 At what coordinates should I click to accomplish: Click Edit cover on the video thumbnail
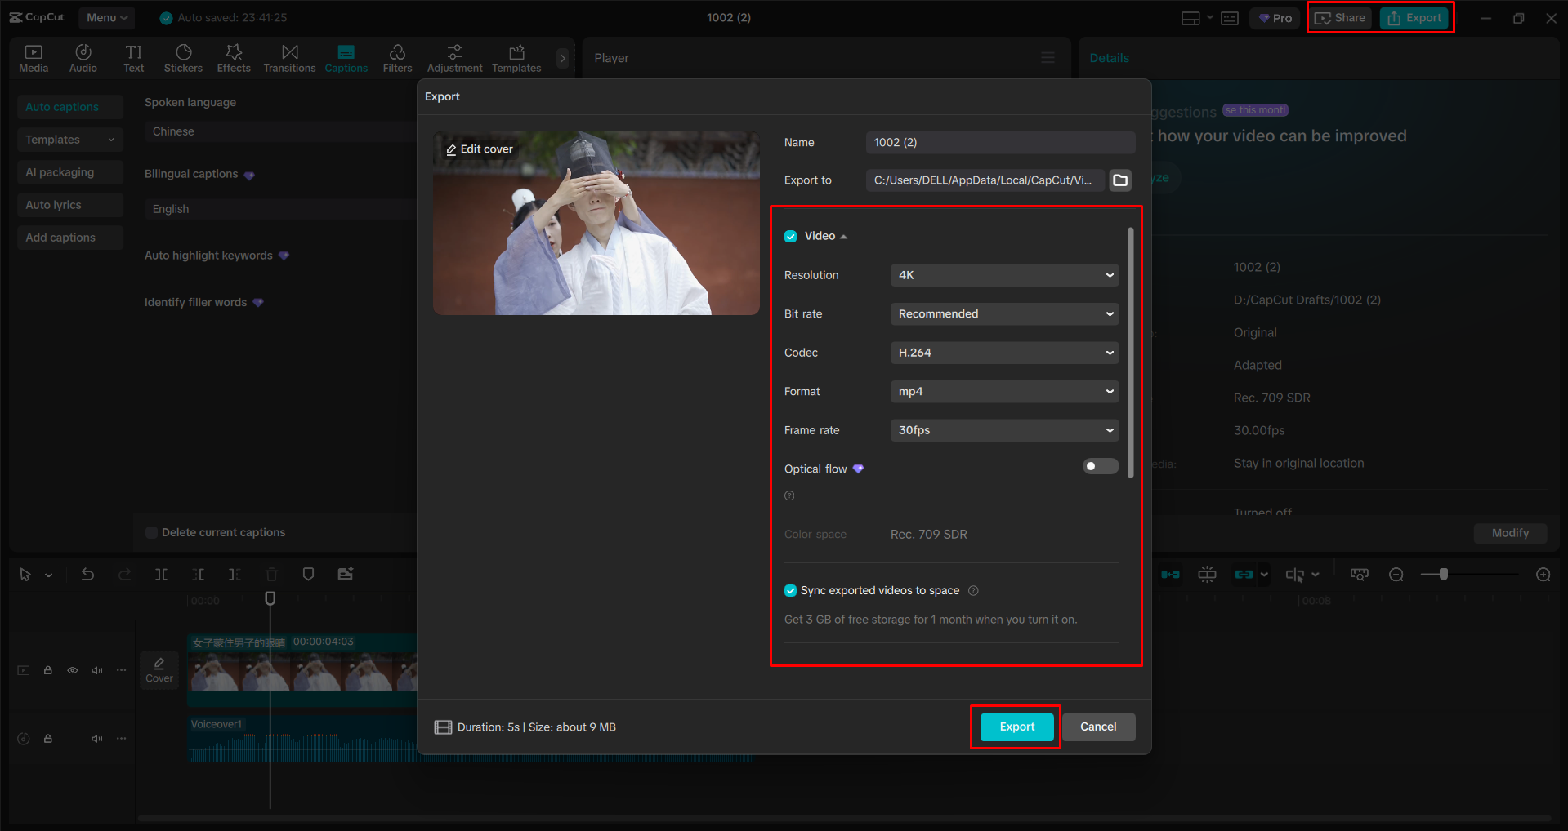point(480,149)
